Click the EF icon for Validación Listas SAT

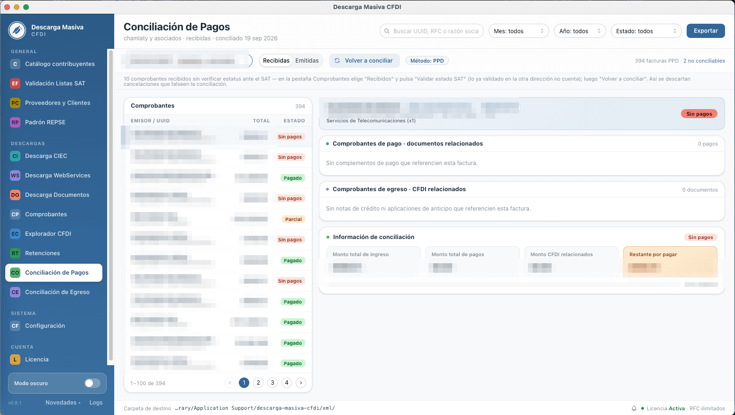point(15,83)
